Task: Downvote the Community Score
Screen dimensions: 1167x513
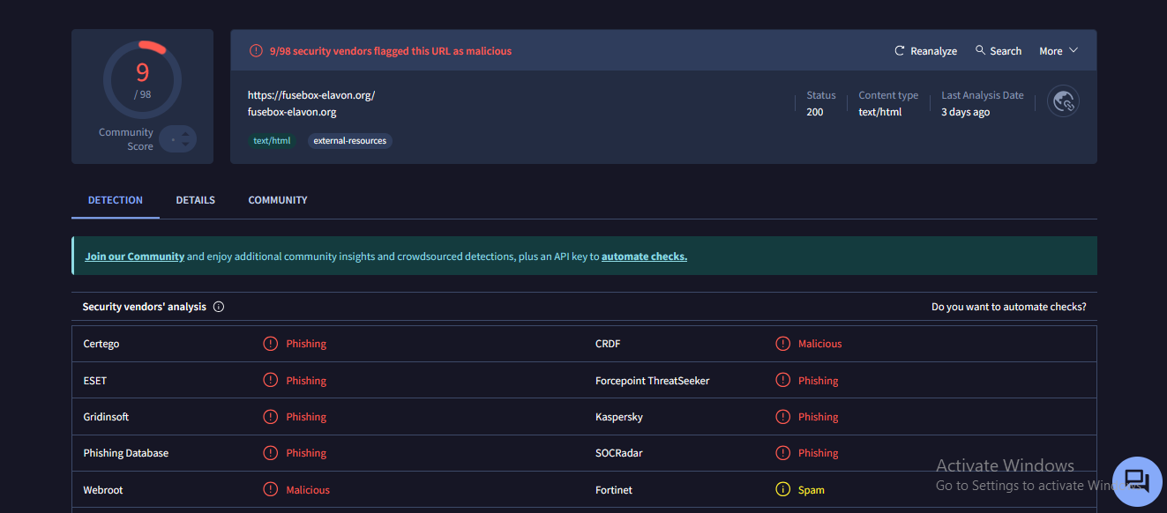Action: click(x=185, y=145)
